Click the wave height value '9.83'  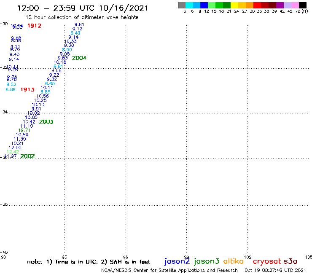coord(63,58)
